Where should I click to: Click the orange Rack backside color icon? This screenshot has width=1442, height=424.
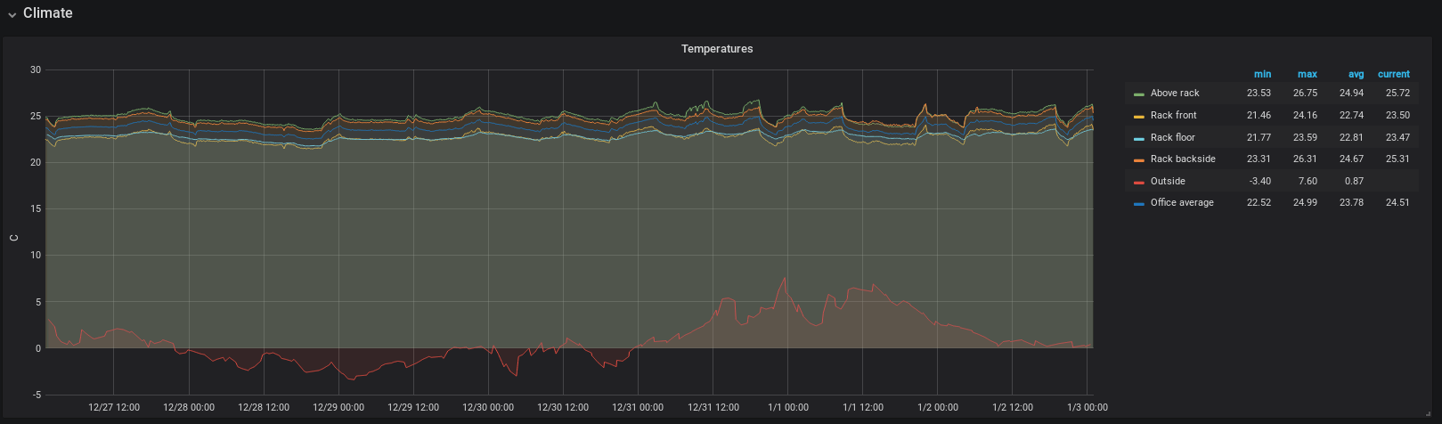point(1138,159)
